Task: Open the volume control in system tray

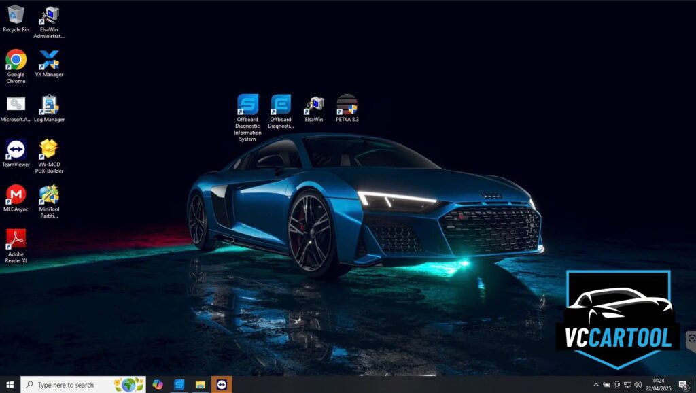Action: [x=638, y=385]
